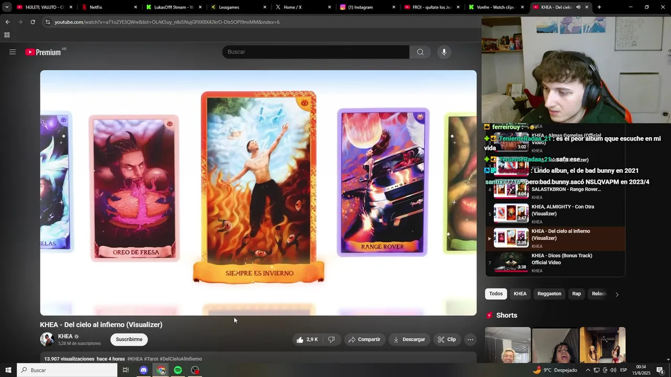Switch to the LukasOfff Stream tab
The image size is (671, 377).
tap(174, 7)
